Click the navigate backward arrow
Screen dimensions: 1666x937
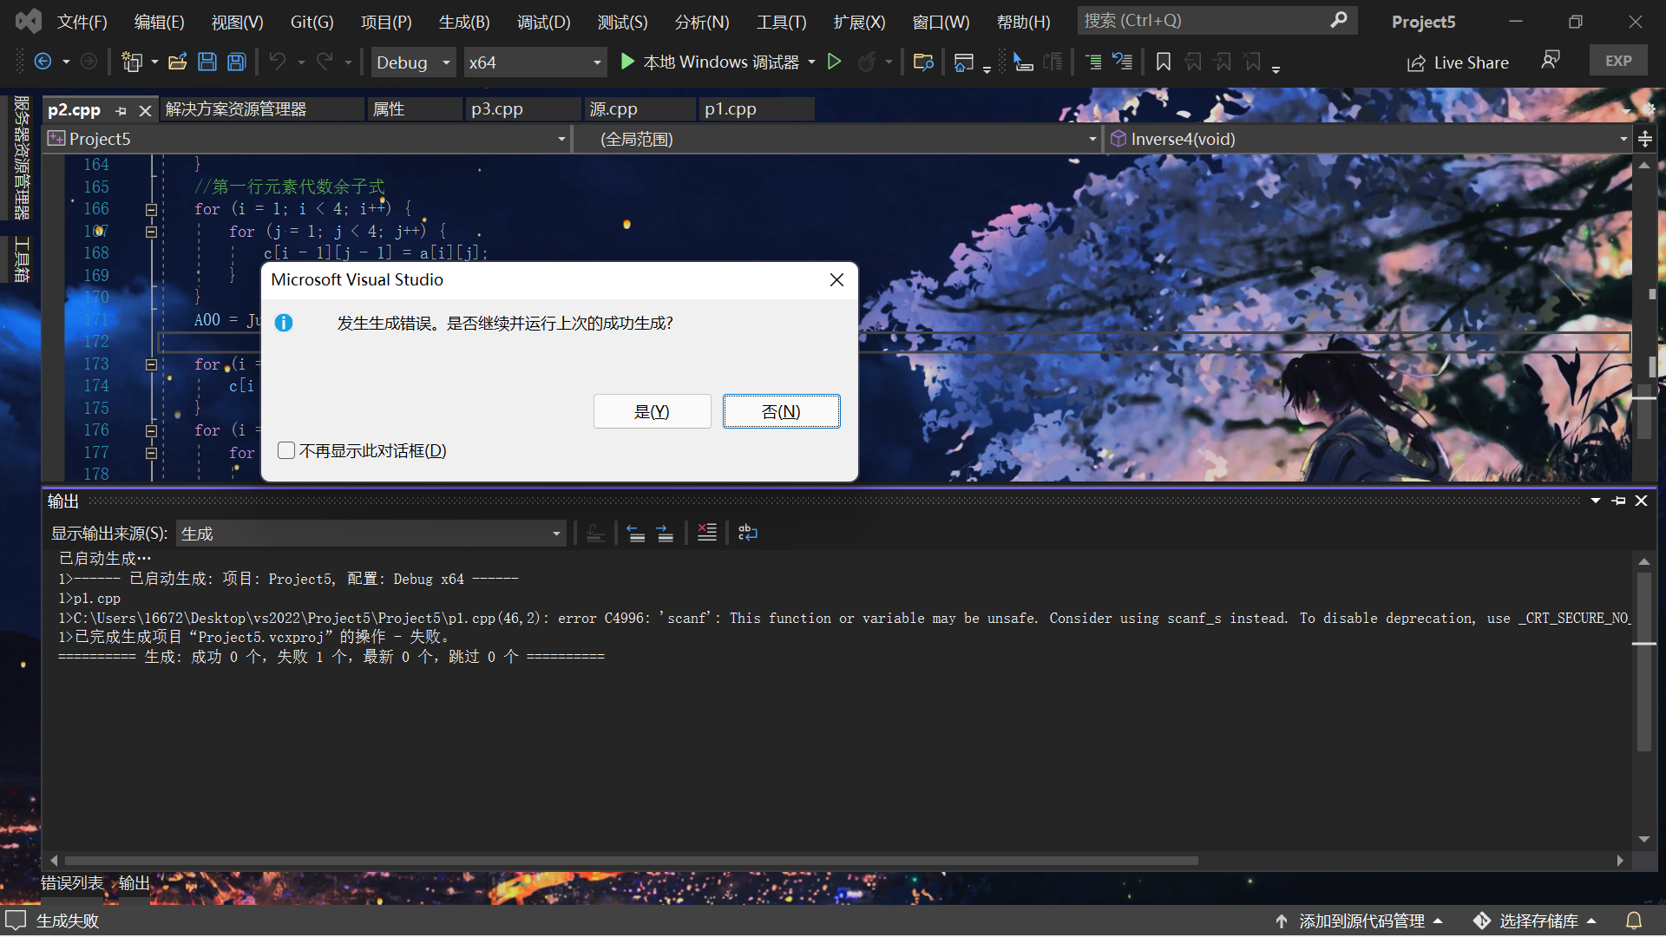click(43, 62)
